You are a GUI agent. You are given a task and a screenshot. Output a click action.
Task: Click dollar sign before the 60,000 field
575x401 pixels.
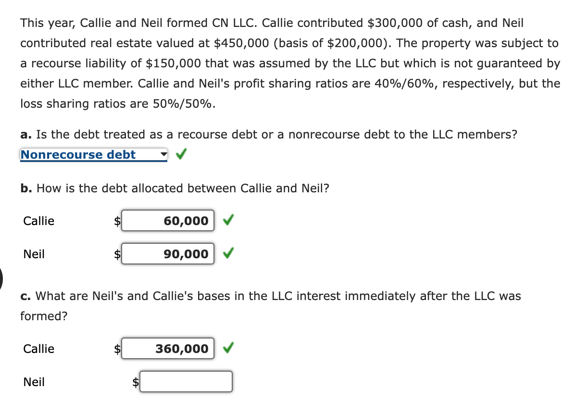point(117,222)
